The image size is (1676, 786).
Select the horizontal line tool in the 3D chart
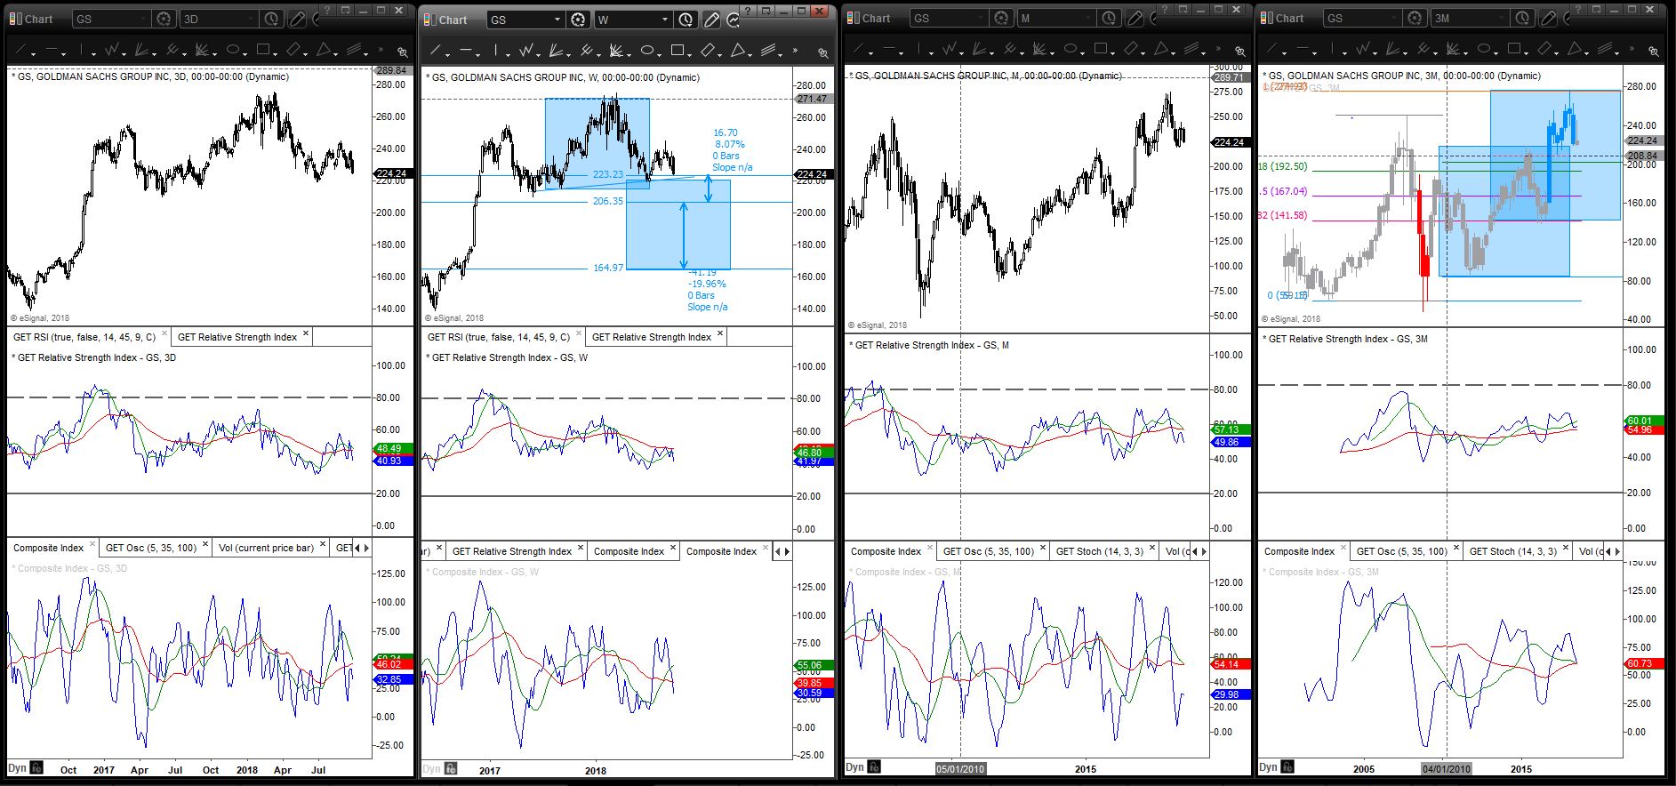[52, 50]
